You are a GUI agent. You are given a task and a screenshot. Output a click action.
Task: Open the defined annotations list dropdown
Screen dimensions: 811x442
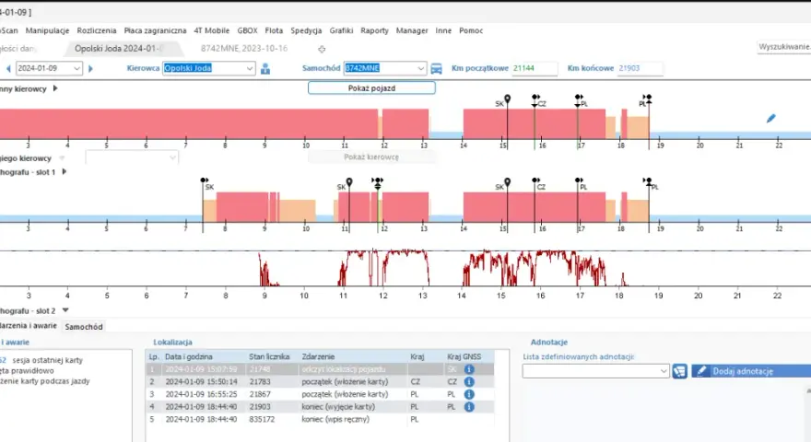coord(595,371)
